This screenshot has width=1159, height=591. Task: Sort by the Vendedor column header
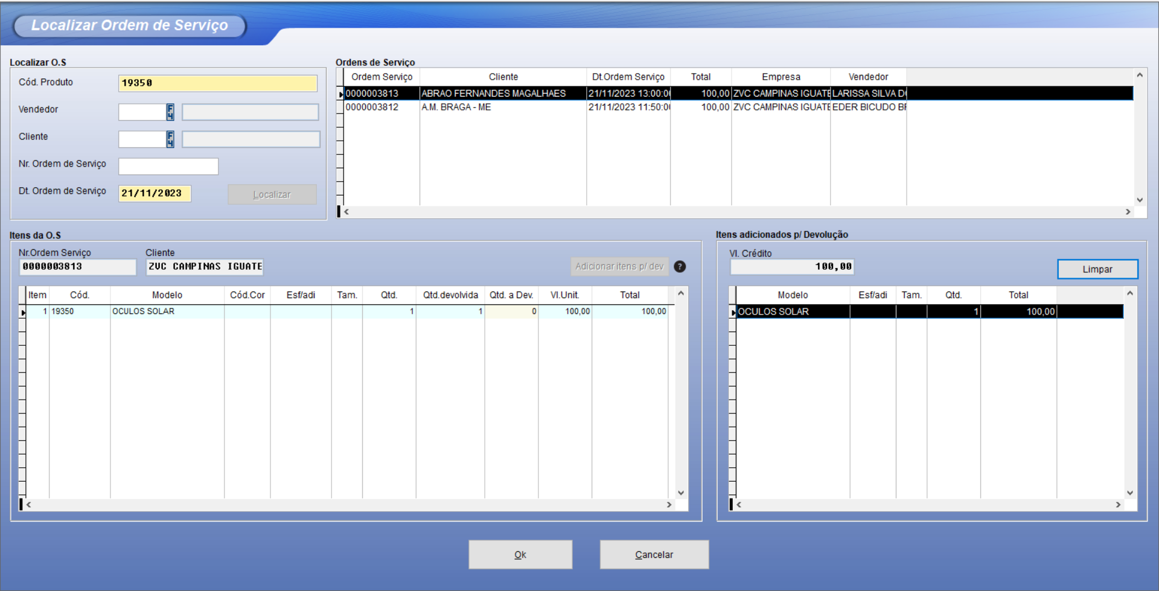(x=867, y=77)
